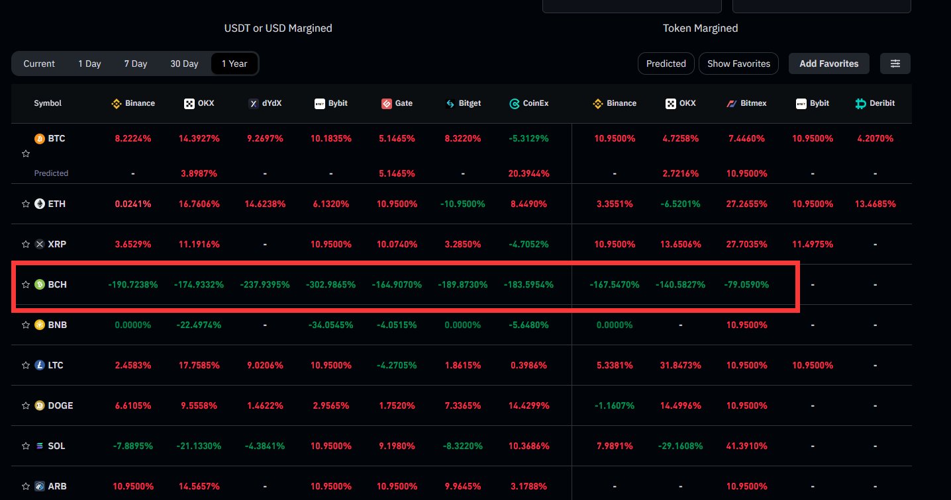The width and height of the screenshot is (951, 500).
Task: Click the Token Margined heading
Action: pos(701,28)
